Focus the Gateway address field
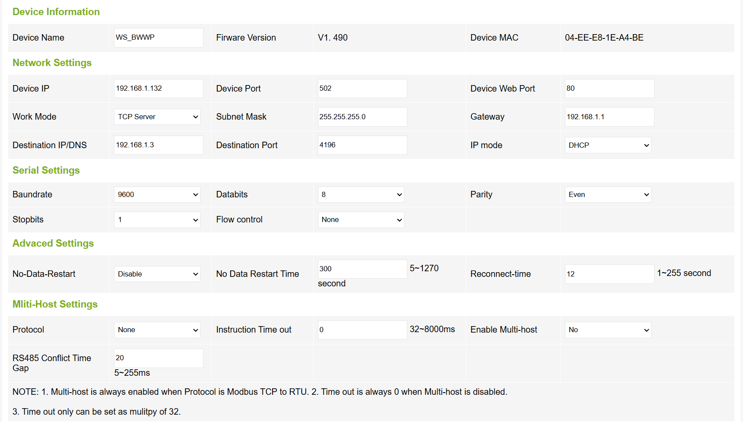Image resolution: width=743 pixels, height=422 pixels. [x=609, y=117]
